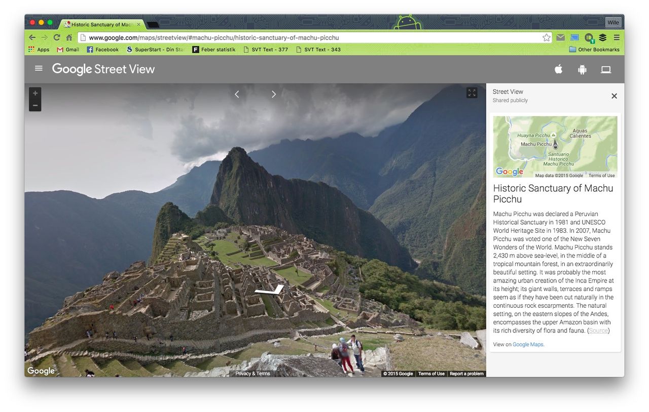Click Terms of Use under the panorama
Viewport: 649px width, 412px height.
(x=431, y=374)
